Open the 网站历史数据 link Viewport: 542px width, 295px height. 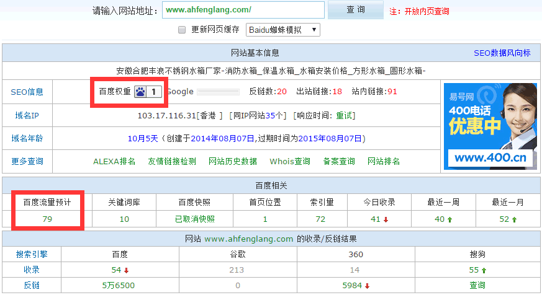point(233,161)
